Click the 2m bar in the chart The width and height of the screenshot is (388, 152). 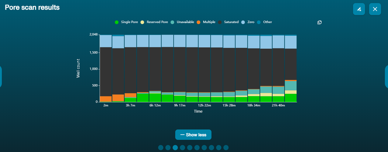[x=106, y=69]
